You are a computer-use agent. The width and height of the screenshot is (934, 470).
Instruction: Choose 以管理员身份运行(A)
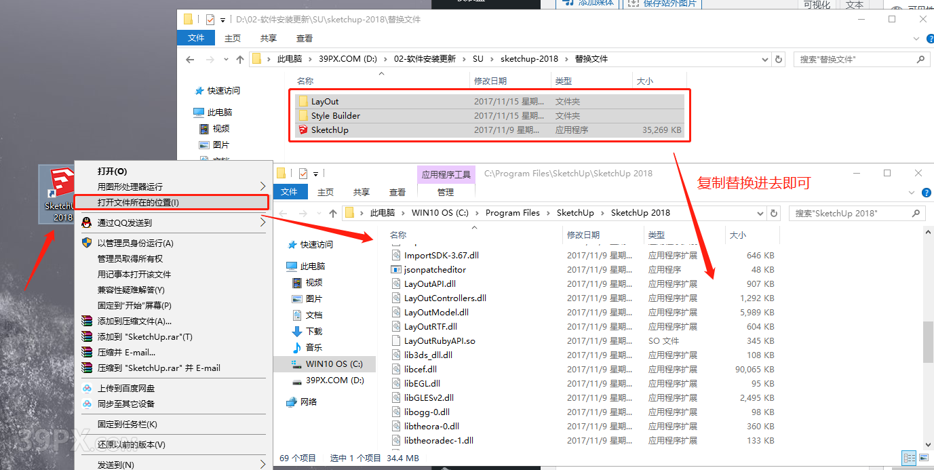pos(136,243)
